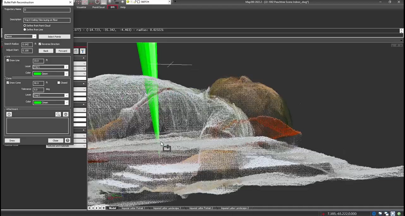Toggle the Reverse Direction checkbox
The width and height of the screenshot is (405, 216).
40,44
